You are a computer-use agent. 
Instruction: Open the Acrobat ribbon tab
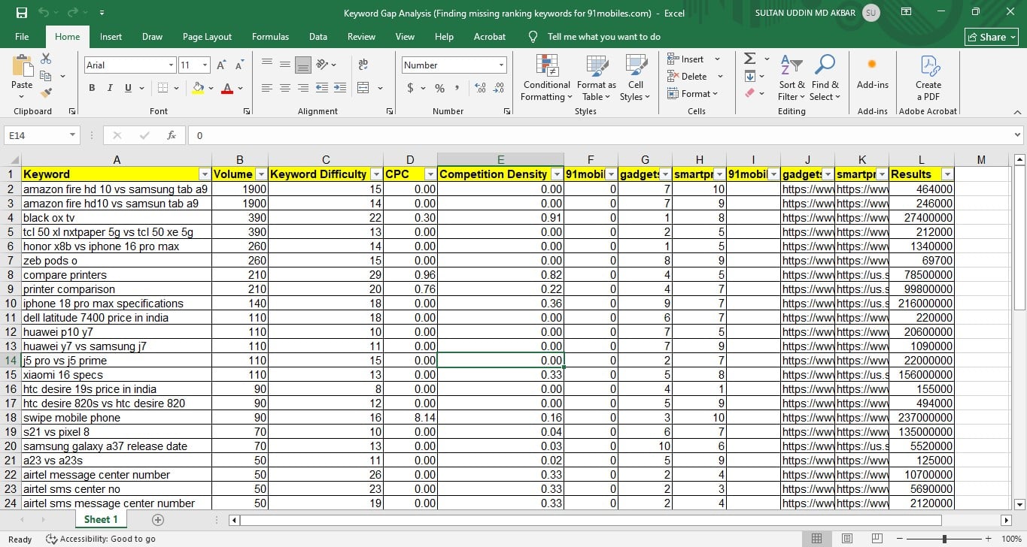point(489,36)
